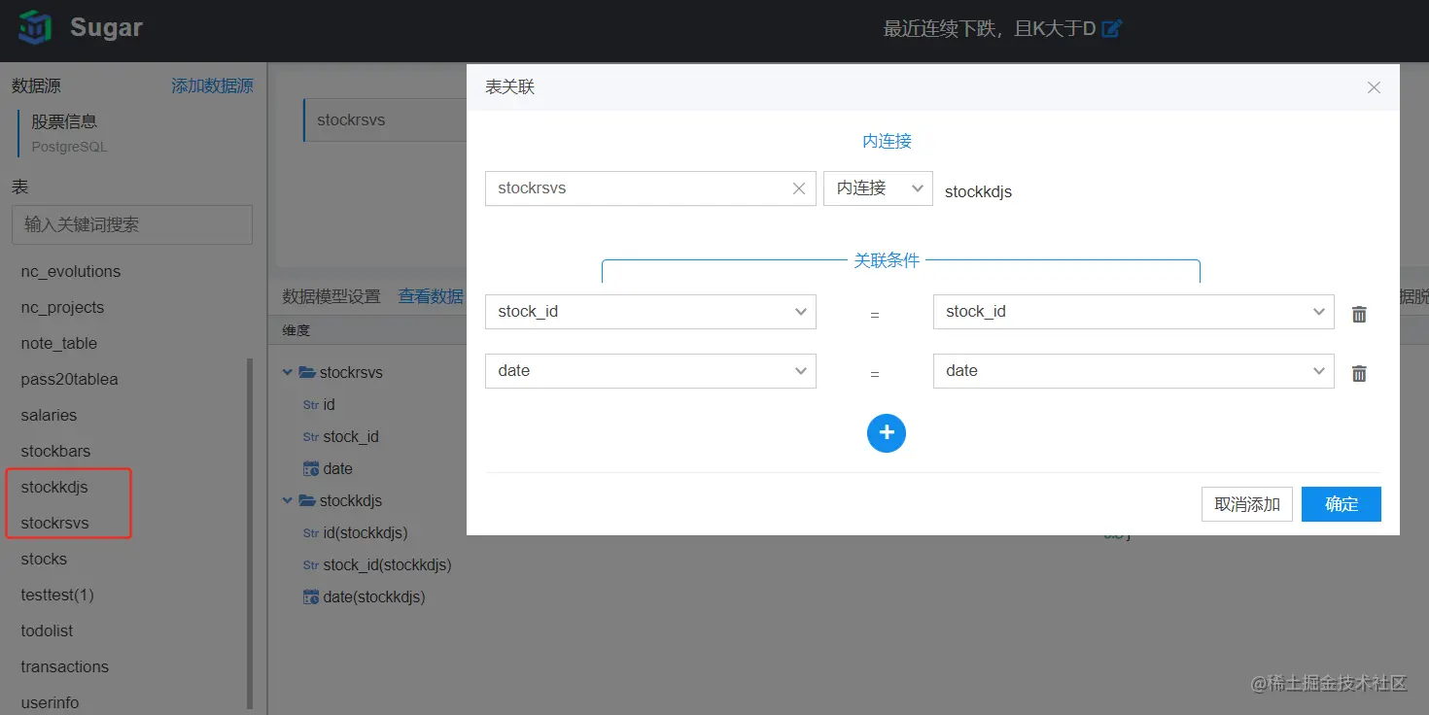The height and width of the screenshot is (715, 1429).
Task: Collapse the stockkdjs dimension tree
Action: coord(288,500)
